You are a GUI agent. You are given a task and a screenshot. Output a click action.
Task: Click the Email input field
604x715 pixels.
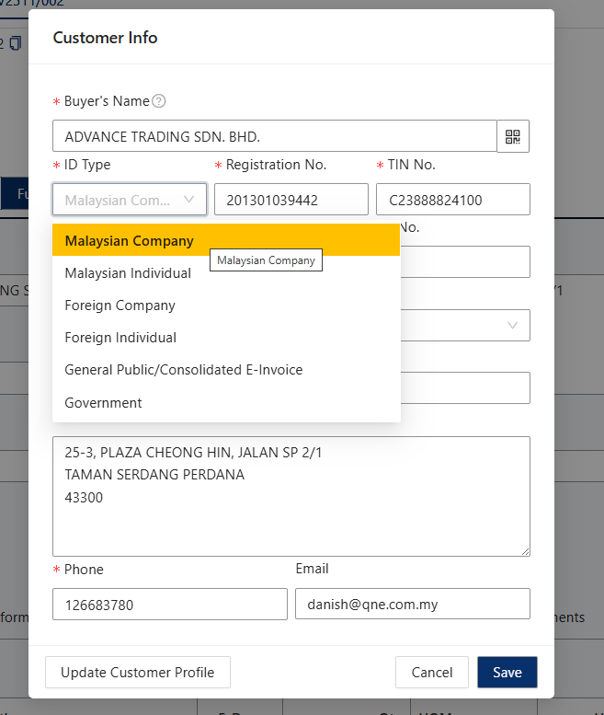point(412,605)
